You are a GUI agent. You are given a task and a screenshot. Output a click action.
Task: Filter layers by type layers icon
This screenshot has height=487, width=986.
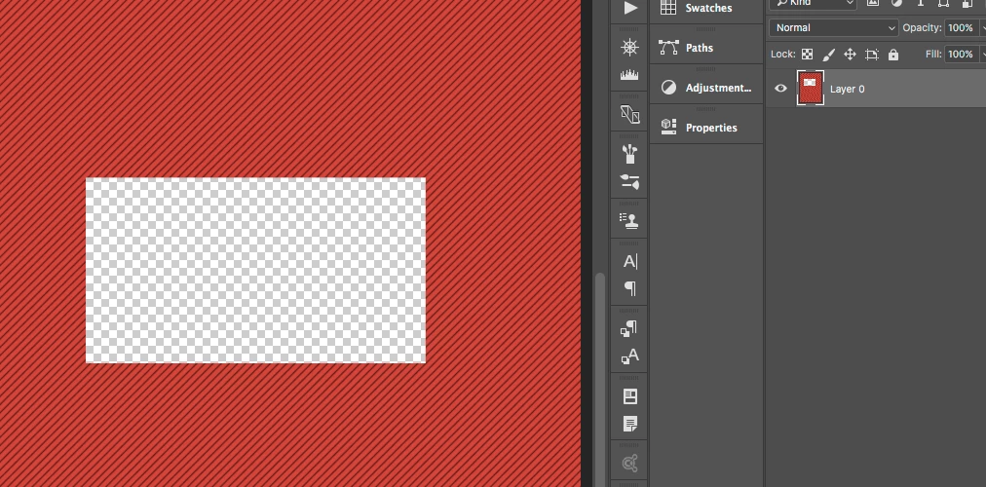(x=920, y=3)
